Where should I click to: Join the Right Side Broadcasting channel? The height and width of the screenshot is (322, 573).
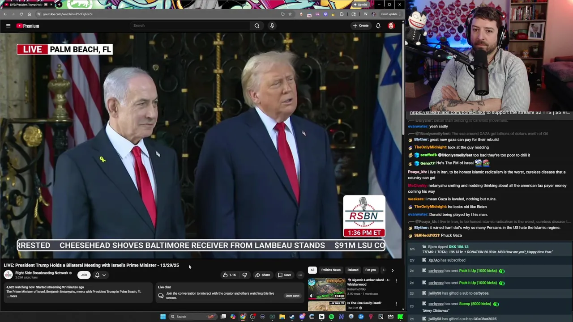tap(84, 275)
